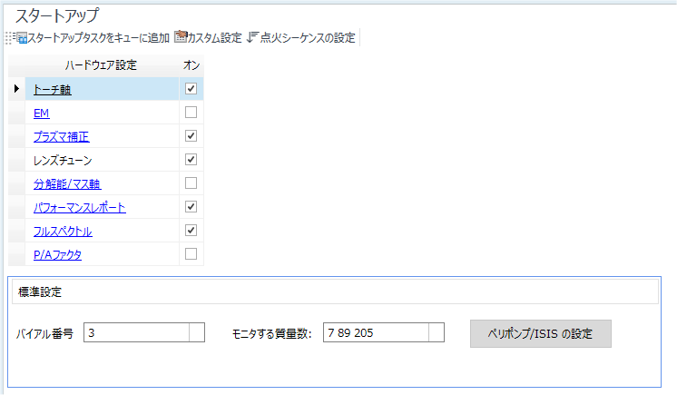Open カスタム設定 via its toolbox icon

pos(180,36)
